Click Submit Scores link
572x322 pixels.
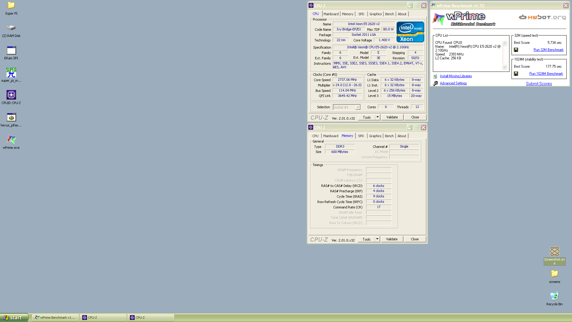tap(539, 83)
